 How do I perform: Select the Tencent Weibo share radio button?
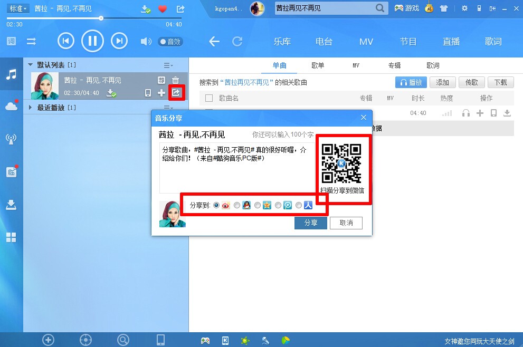click(278, 205)
